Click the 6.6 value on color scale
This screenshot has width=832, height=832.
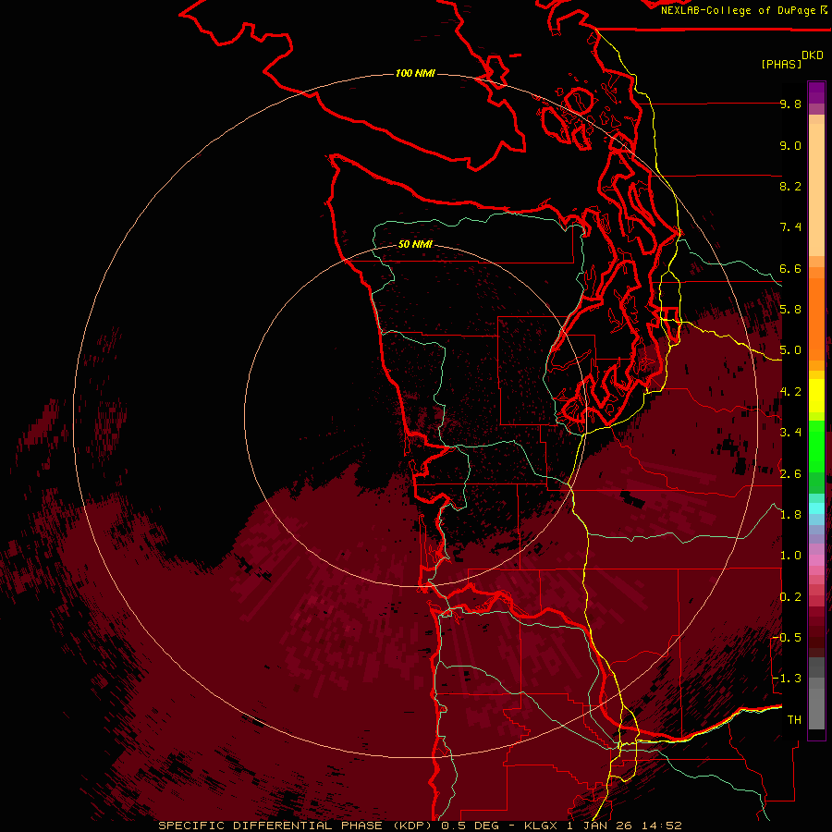[x=790, y=268]
